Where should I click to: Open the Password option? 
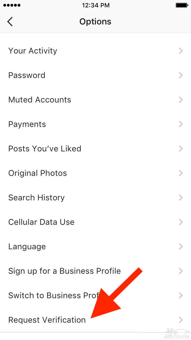pos(27,75)
